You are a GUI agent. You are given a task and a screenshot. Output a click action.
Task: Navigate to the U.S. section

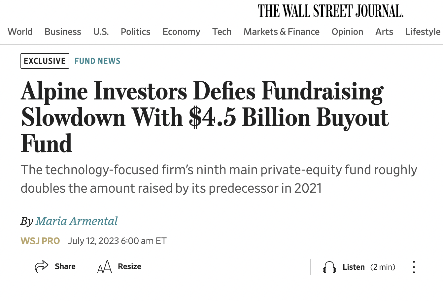pos(101,32)
